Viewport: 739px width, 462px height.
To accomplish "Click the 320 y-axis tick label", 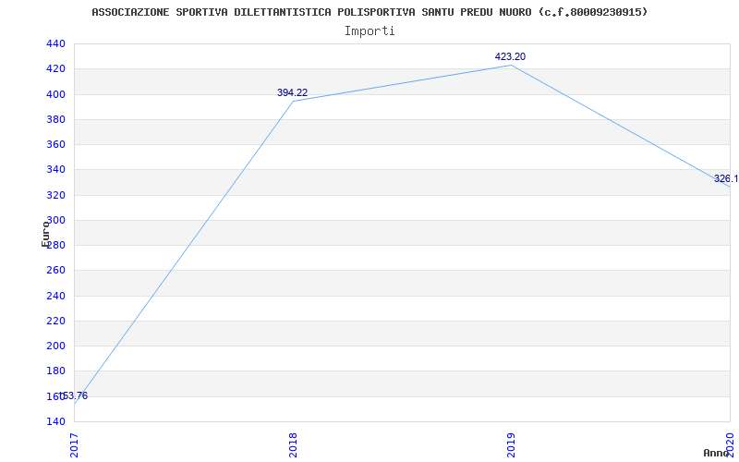I will click(x=55, y=195).
